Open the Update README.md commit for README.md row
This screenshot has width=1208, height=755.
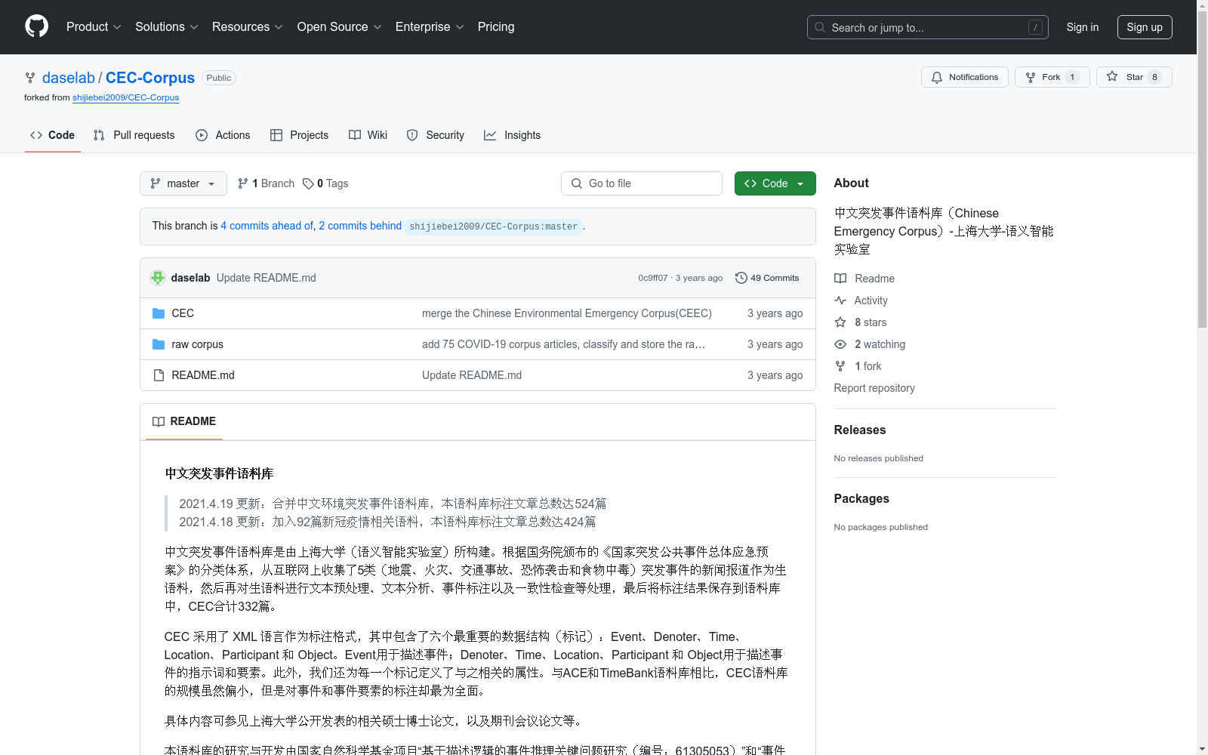[472, 375]
